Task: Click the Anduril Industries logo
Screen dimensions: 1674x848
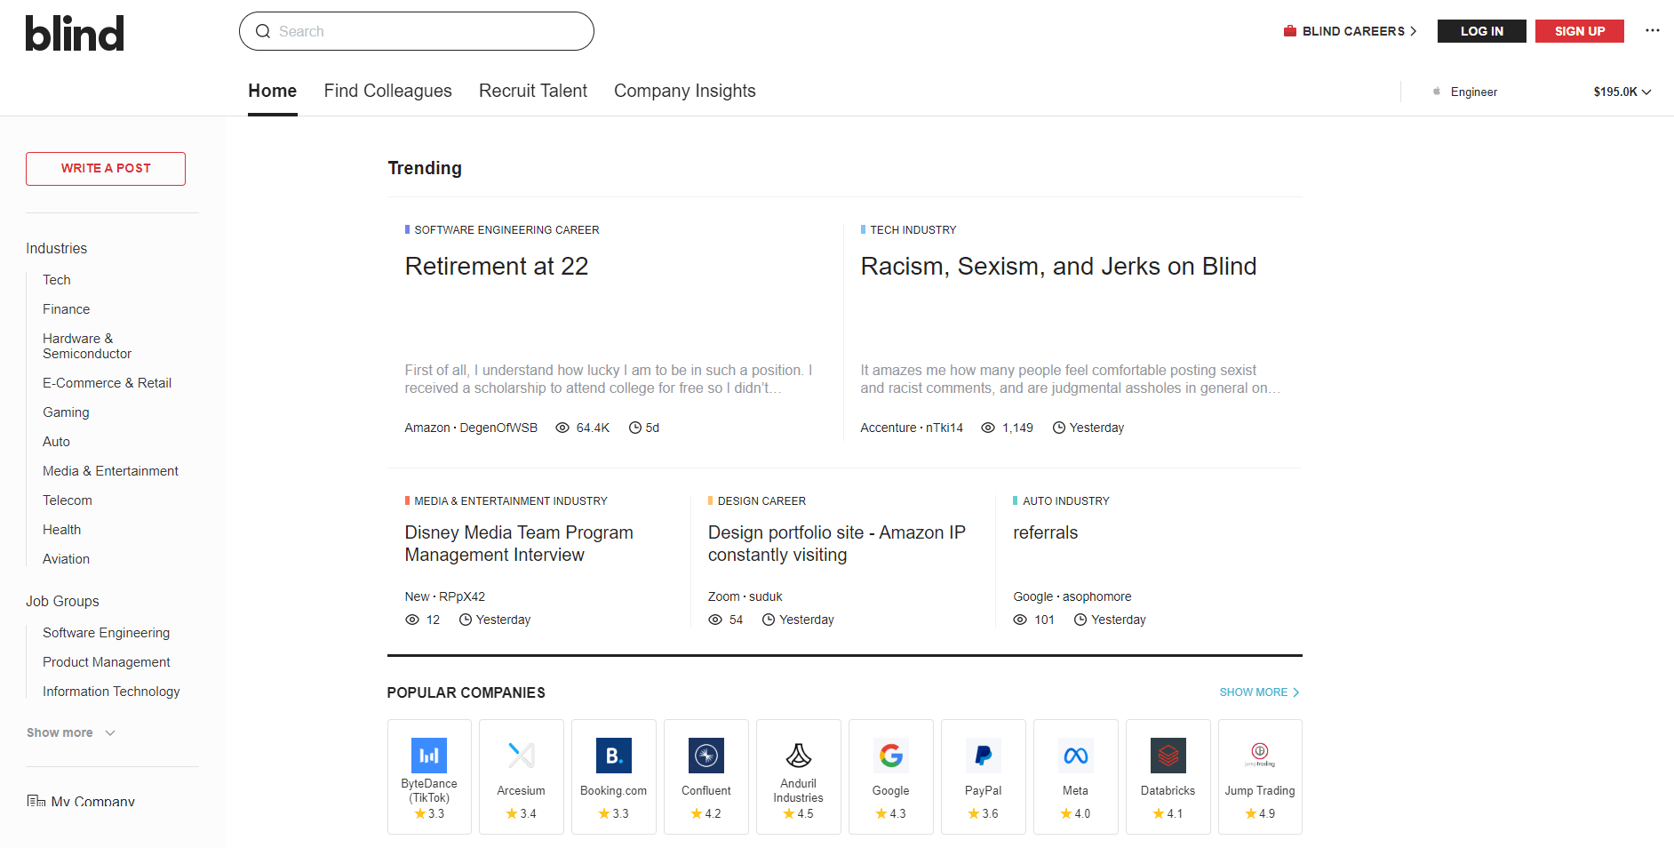Action: (x=799, y=756)
